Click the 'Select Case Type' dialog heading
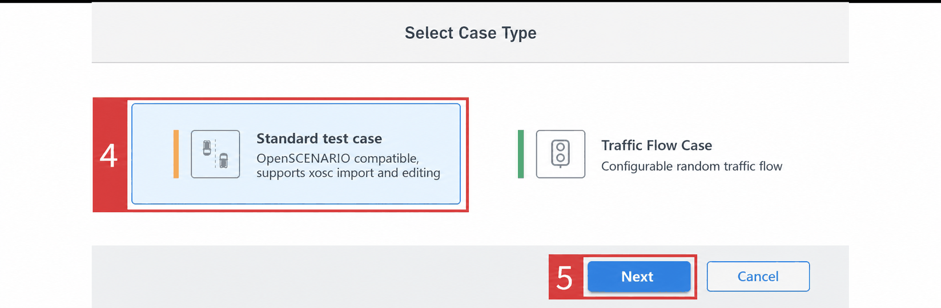 click(x=471, y=33)
